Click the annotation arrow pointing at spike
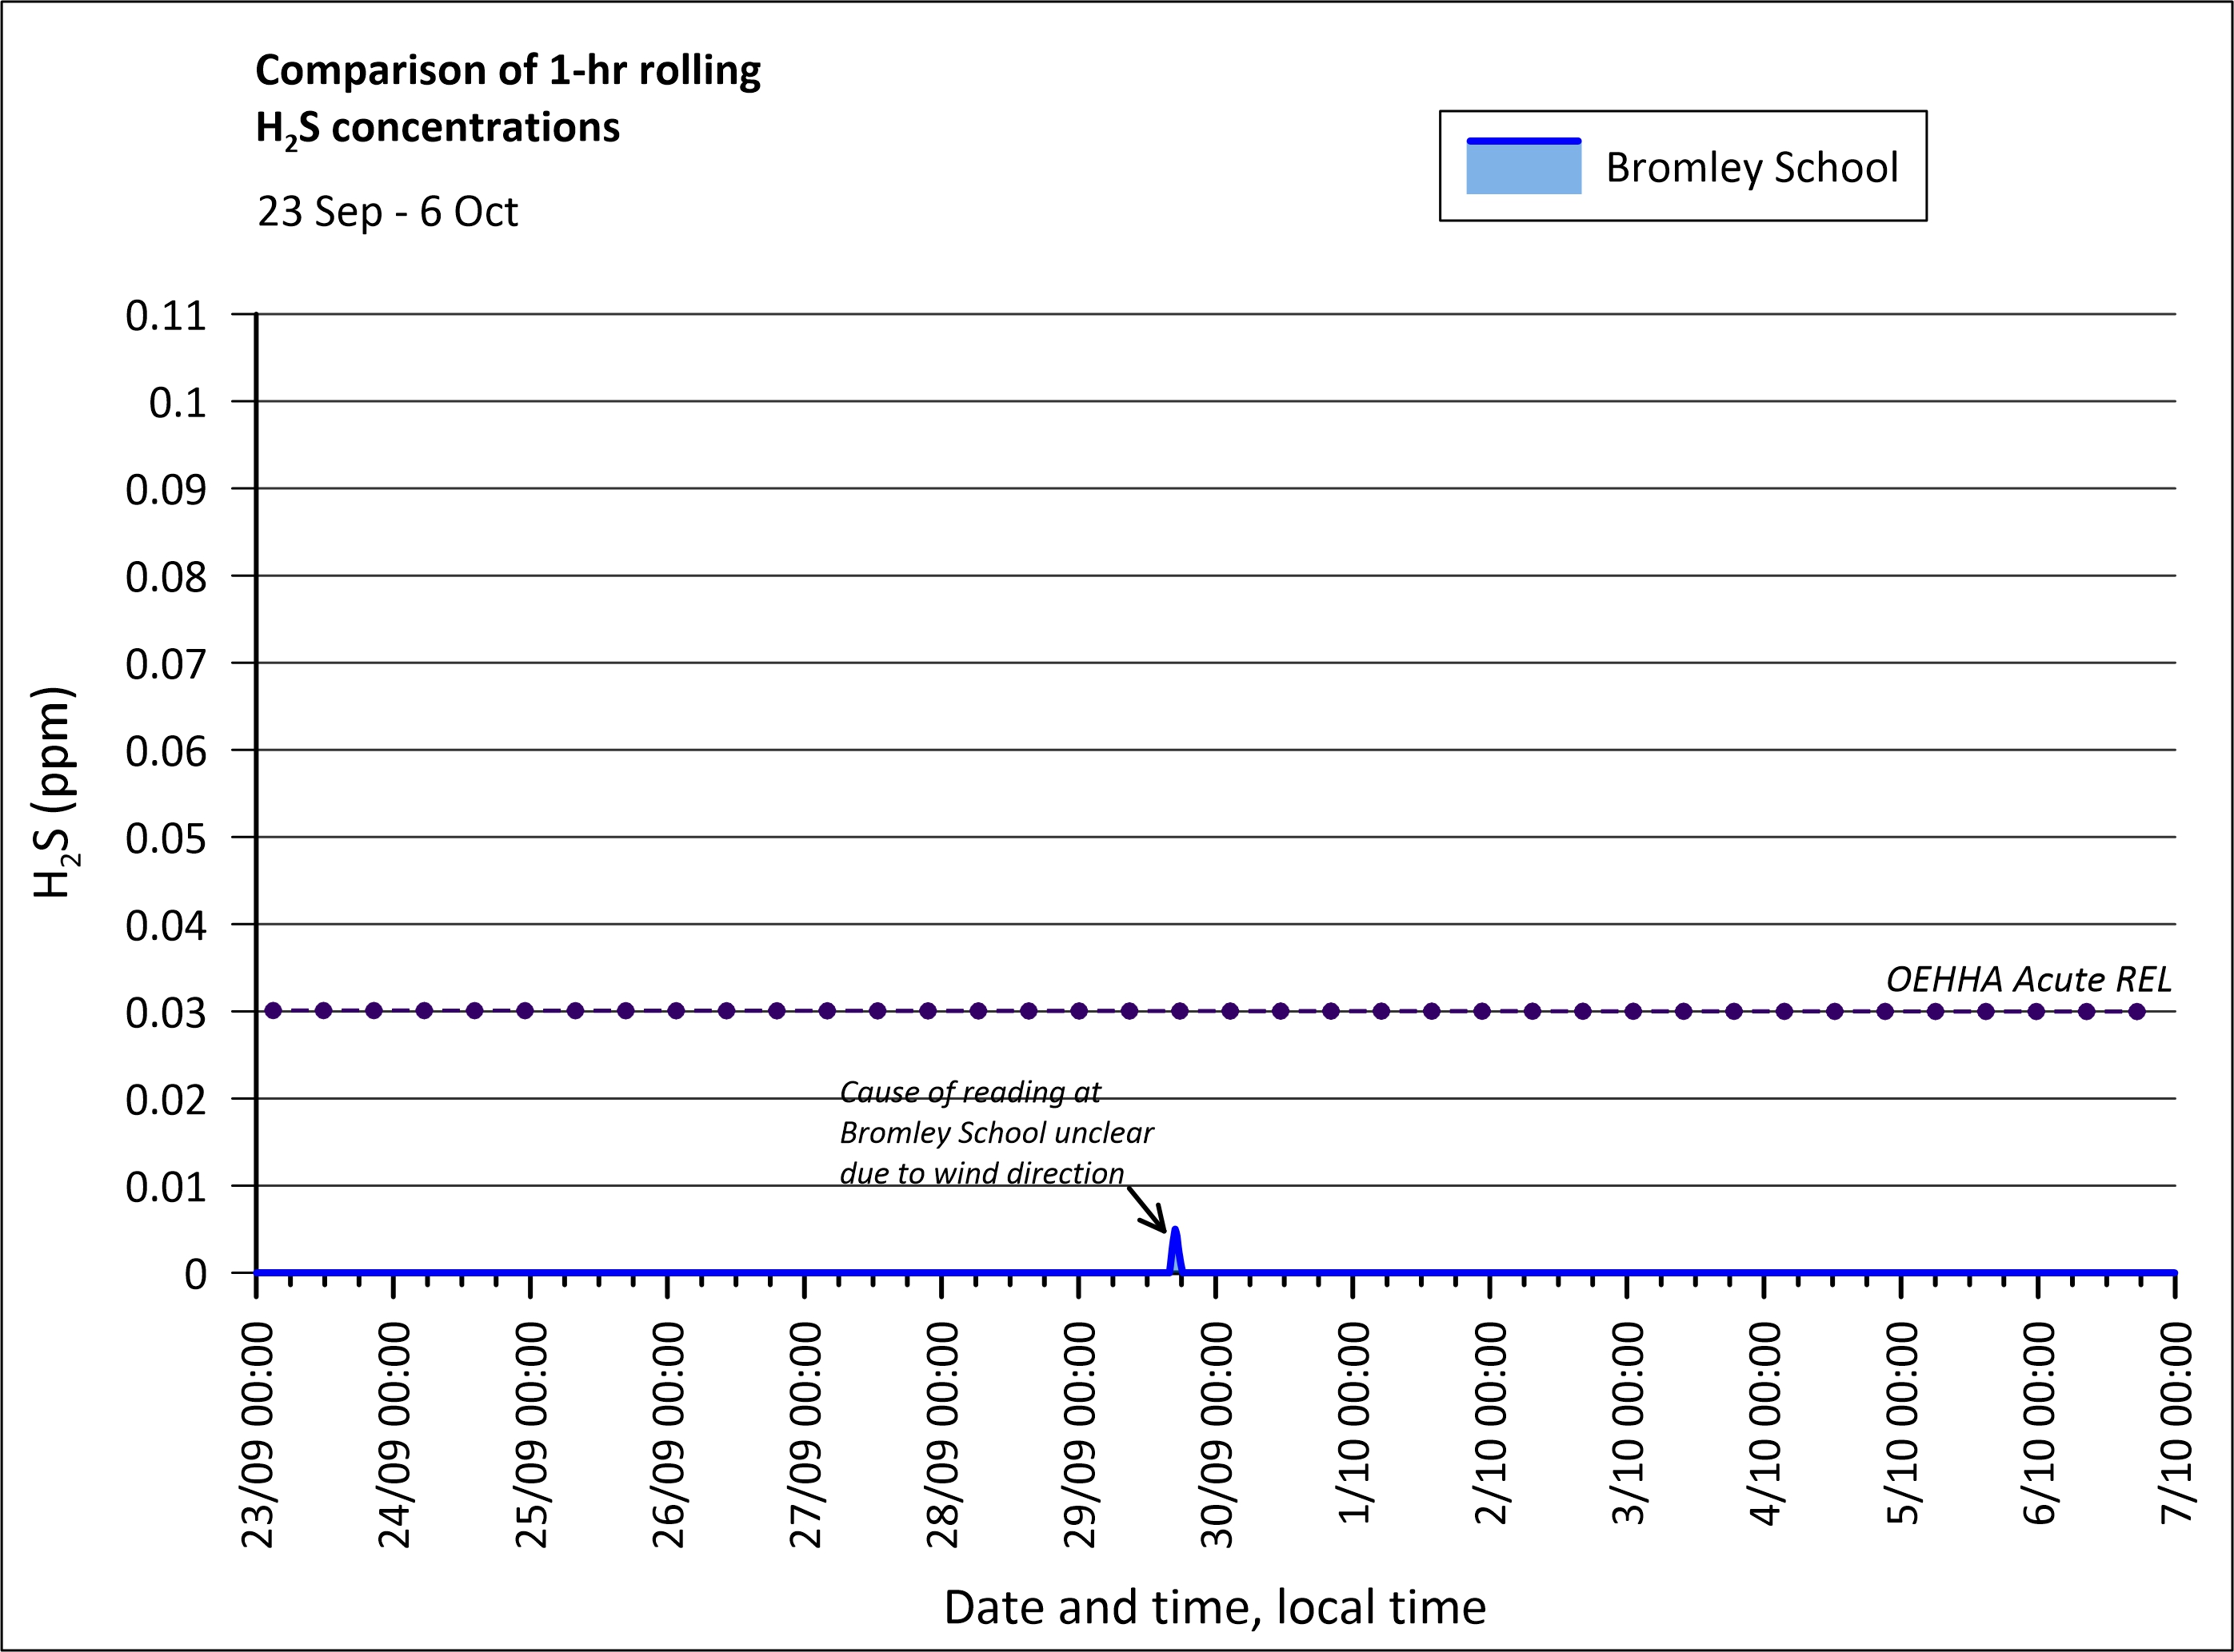 (x=1147, y=1208)
